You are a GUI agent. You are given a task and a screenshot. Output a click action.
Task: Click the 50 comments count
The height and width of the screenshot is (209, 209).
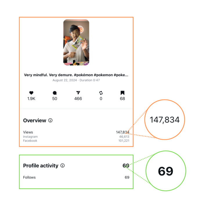[55, 99]
